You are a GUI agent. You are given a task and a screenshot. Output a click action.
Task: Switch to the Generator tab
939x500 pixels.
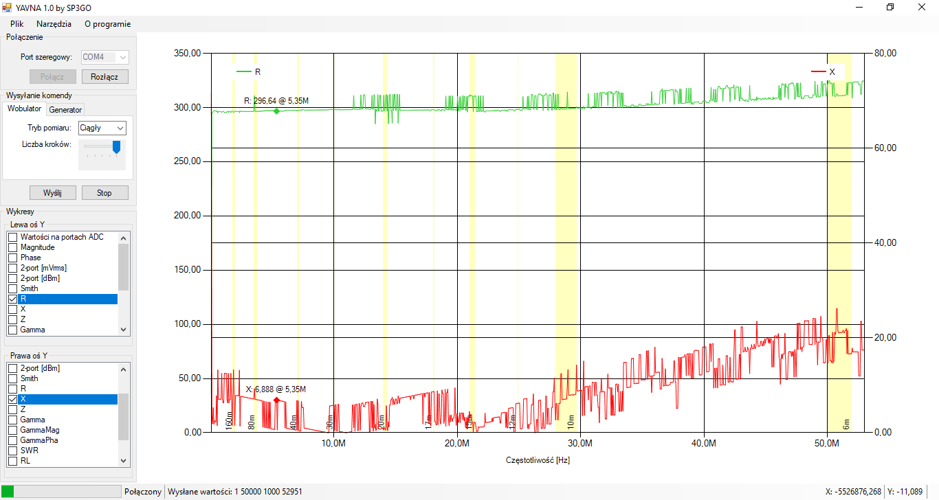(x=65, y=110)
